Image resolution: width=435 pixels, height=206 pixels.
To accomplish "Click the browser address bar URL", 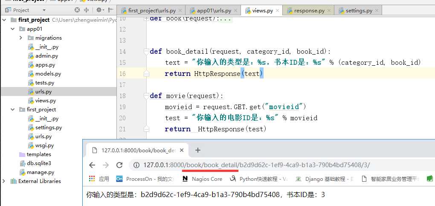I will click(257, 165).
